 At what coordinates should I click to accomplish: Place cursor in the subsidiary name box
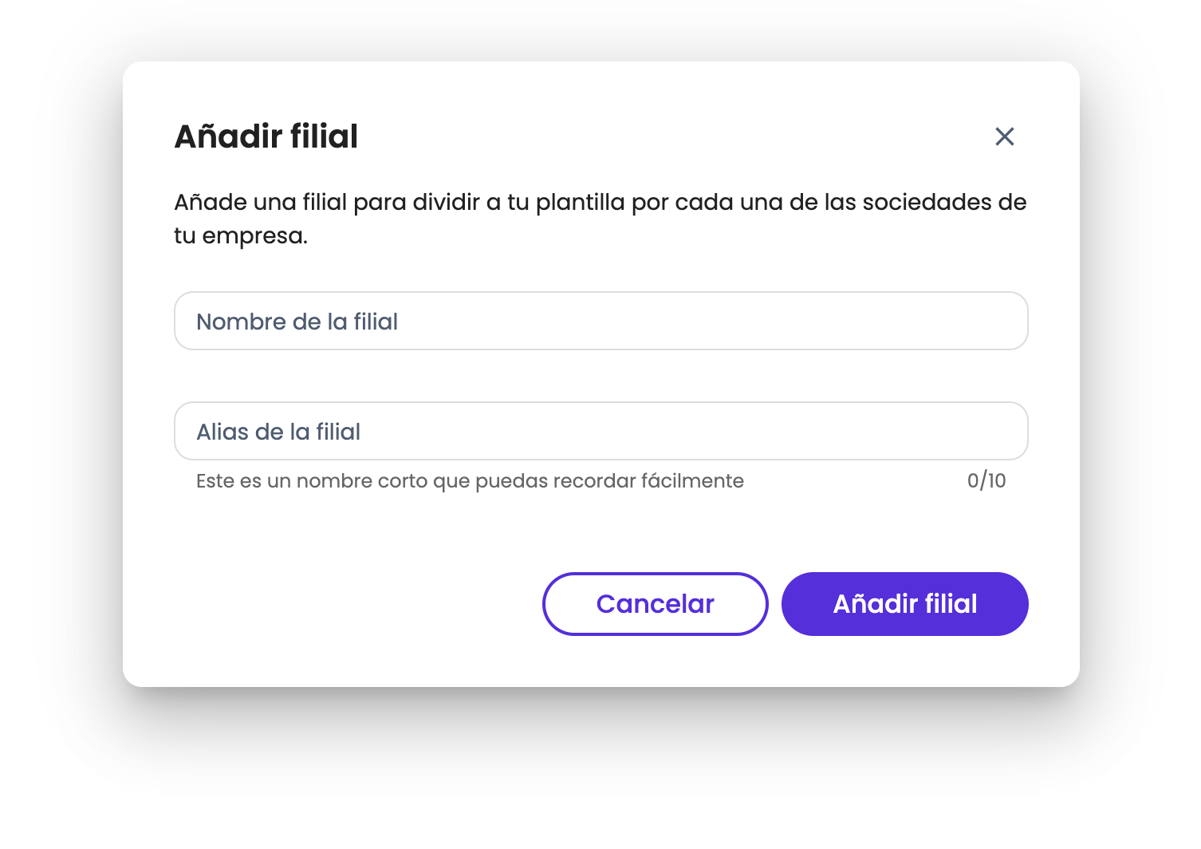coord(600,321)
